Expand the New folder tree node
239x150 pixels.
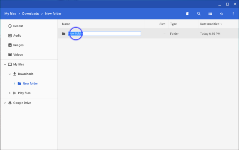(15, 83)
